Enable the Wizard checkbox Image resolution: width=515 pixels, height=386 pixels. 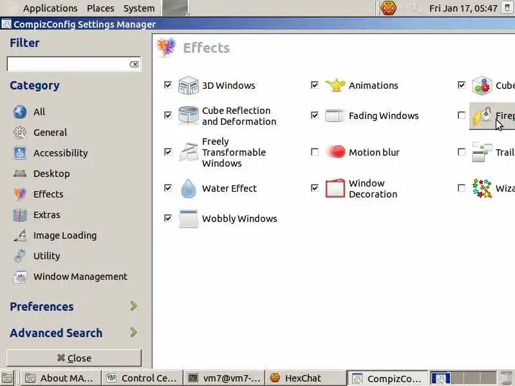[462, 188]
